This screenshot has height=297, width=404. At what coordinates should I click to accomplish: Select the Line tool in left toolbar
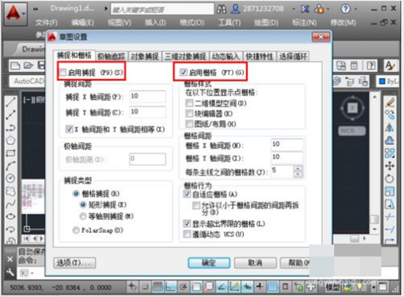11,102
